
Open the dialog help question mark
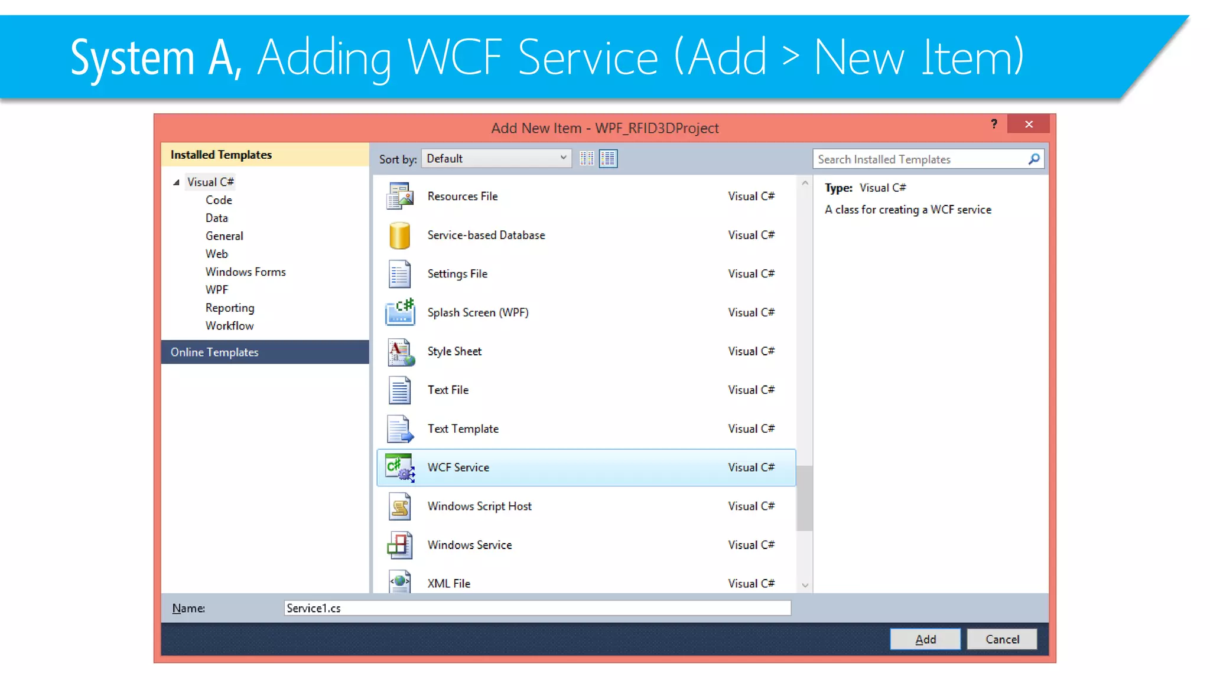[994, 124]
